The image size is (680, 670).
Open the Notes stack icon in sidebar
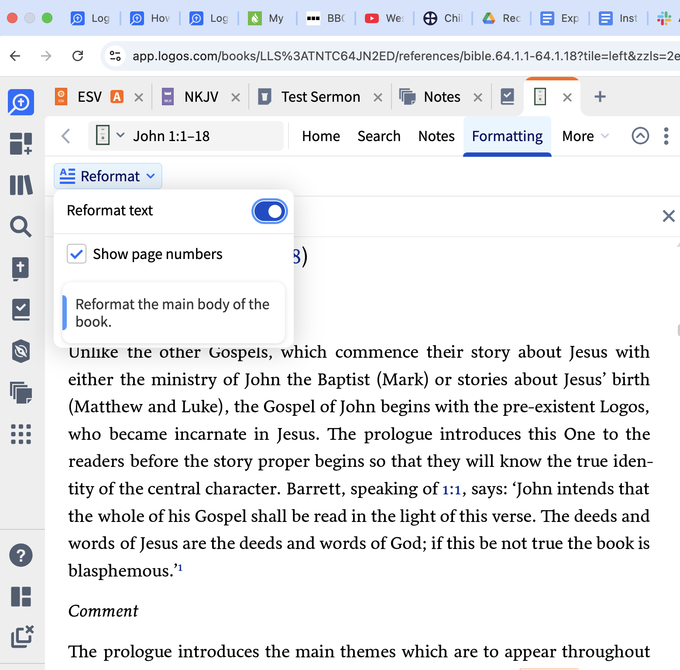click(21, 393)
